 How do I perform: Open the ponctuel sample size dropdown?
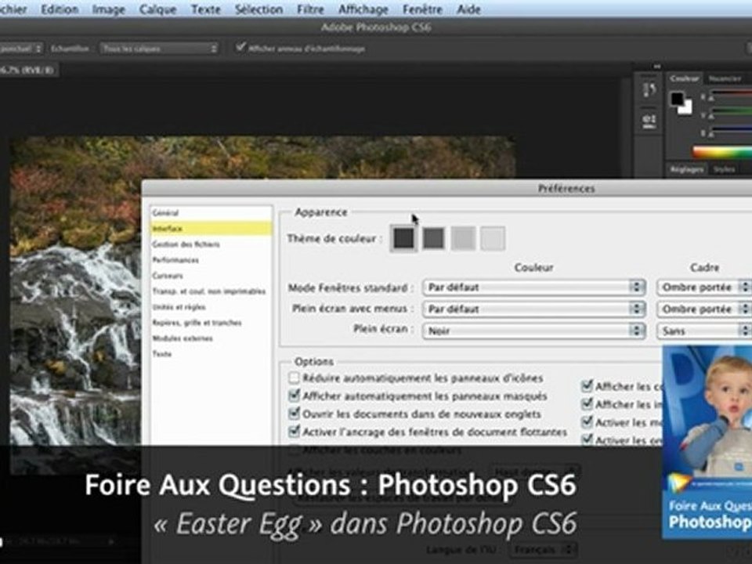tap(21, 49)
